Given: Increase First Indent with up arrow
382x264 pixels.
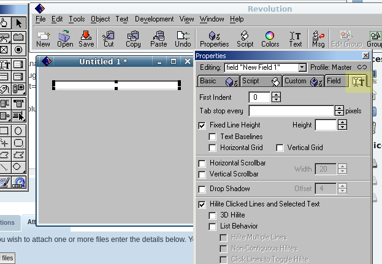Looking at the screenshot, I should [276, 95].
